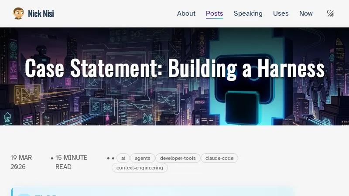This screenshot has width=349, height=196.
Task: Open the 'context-engineering' tag
Action: click(x=140, y=168)
